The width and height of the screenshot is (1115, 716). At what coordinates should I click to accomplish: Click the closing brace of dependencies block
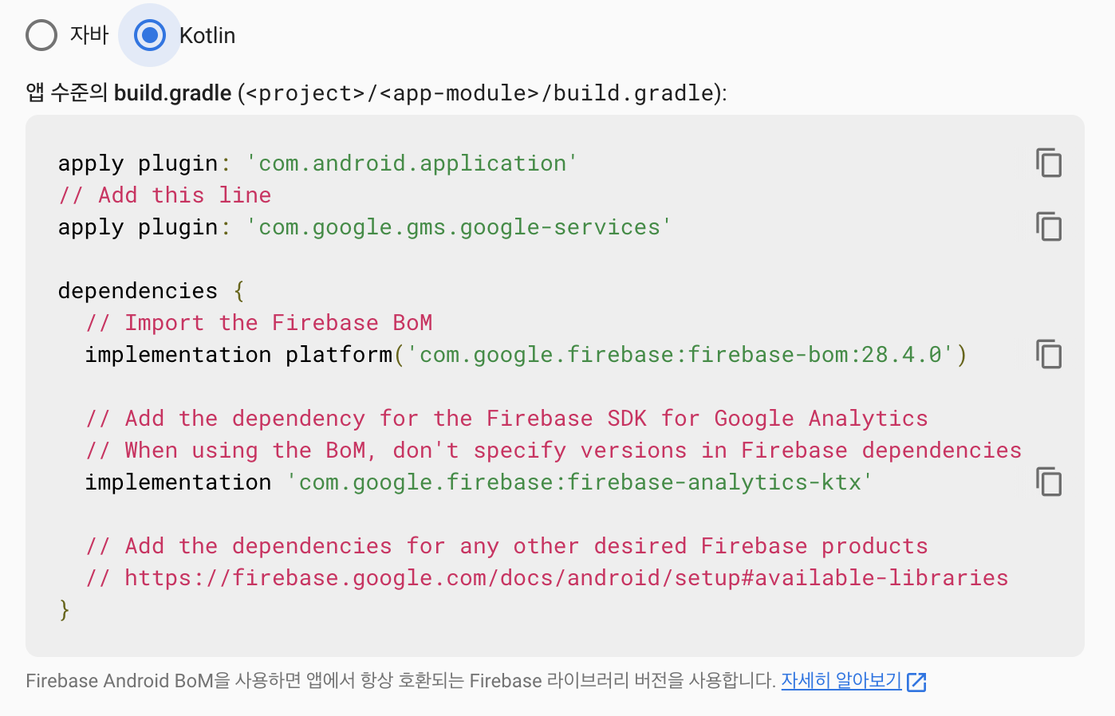[65, 610]
